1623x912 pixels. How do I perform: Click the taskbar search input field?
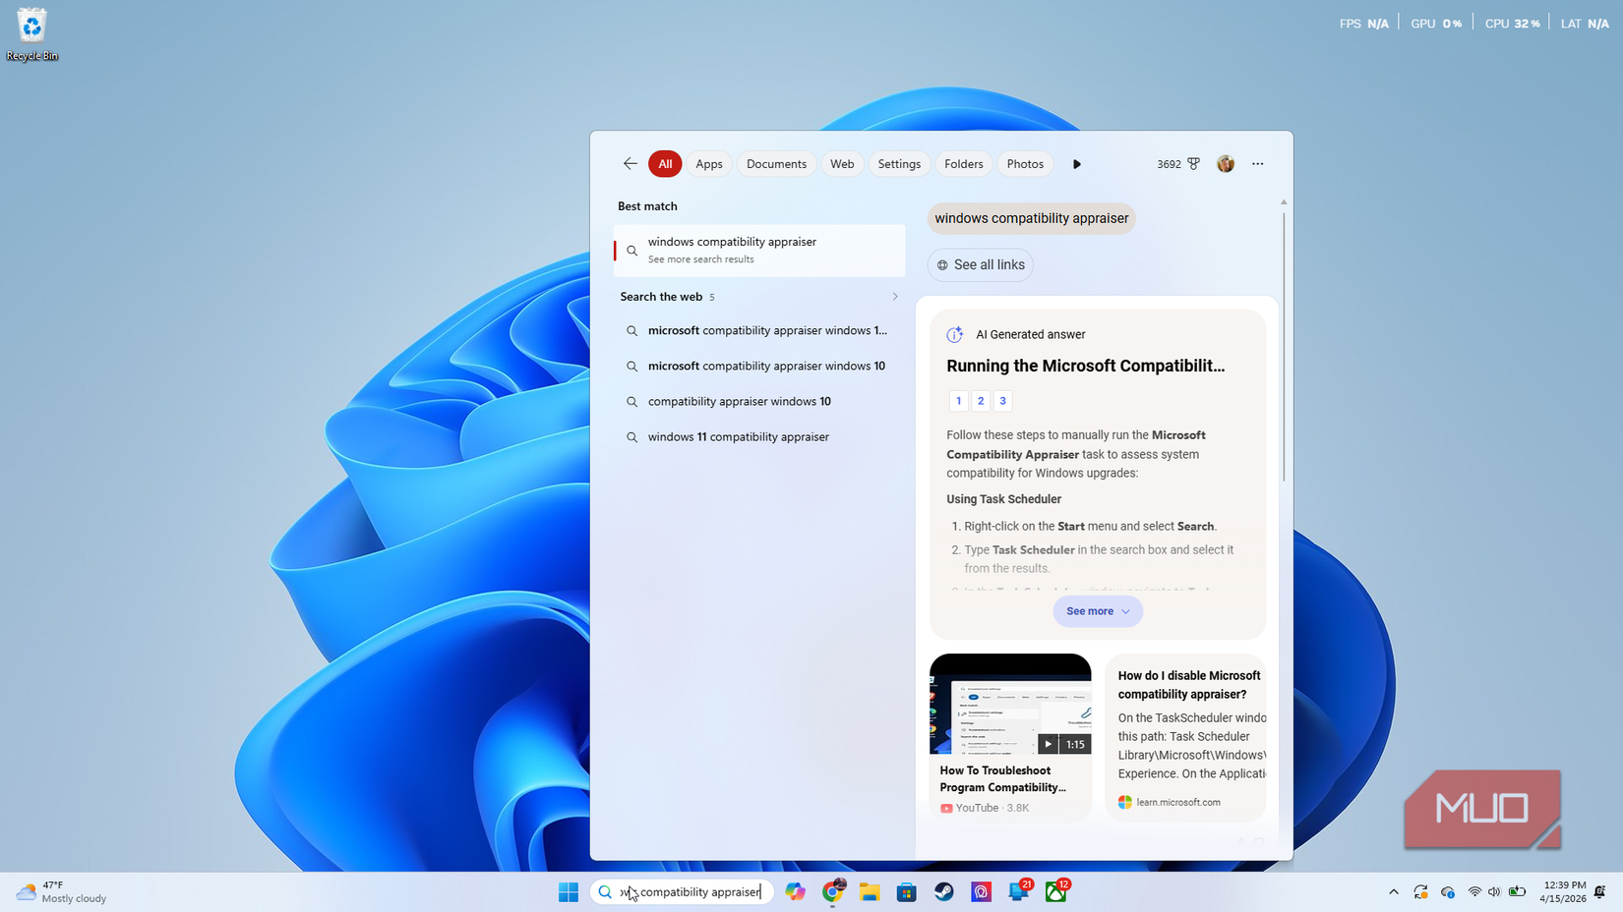point(682,891)
